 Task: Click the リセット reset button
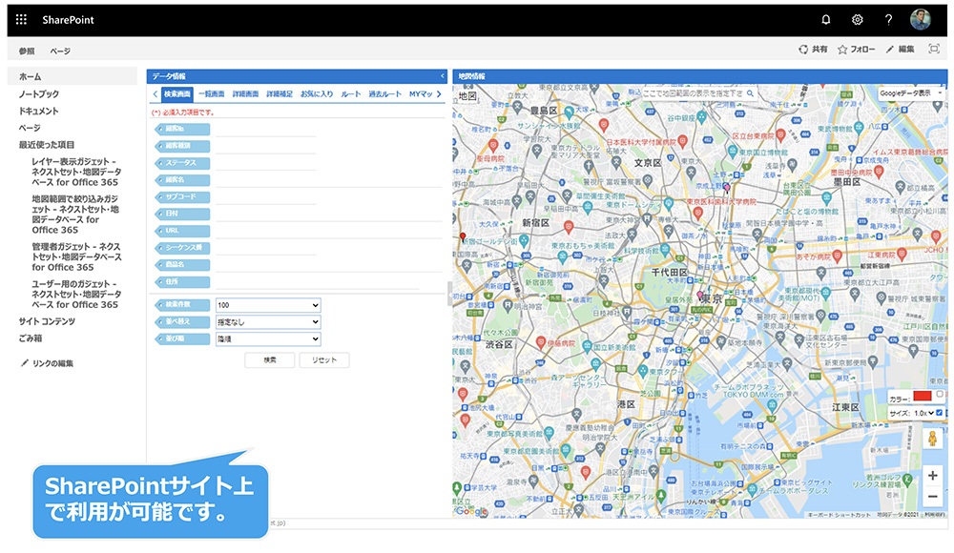pyautogui.click(x=324, y=360)
